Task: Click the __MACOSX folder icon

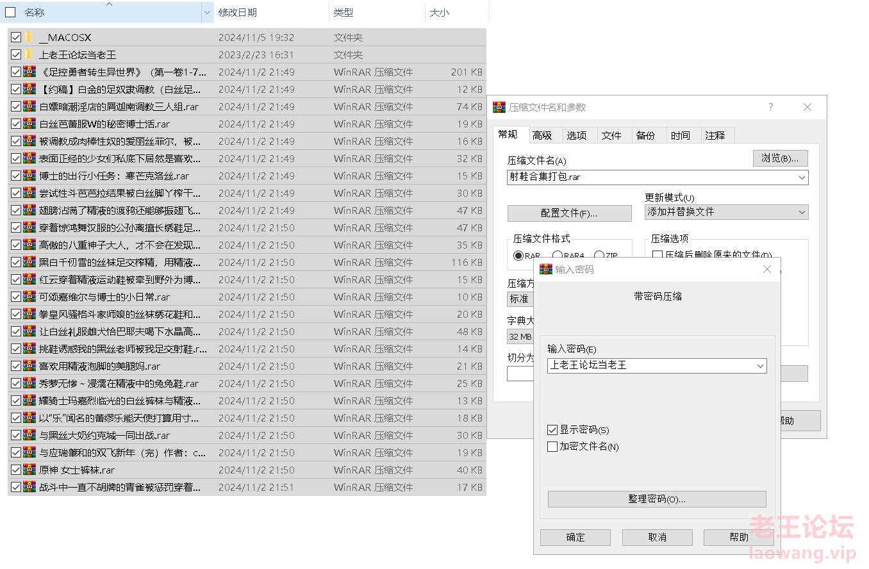Action: [x=29, y=37]
